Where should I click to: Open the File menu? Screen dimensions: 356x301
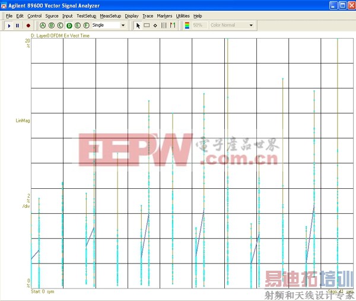pyautogui.click(x=9, y=16)
